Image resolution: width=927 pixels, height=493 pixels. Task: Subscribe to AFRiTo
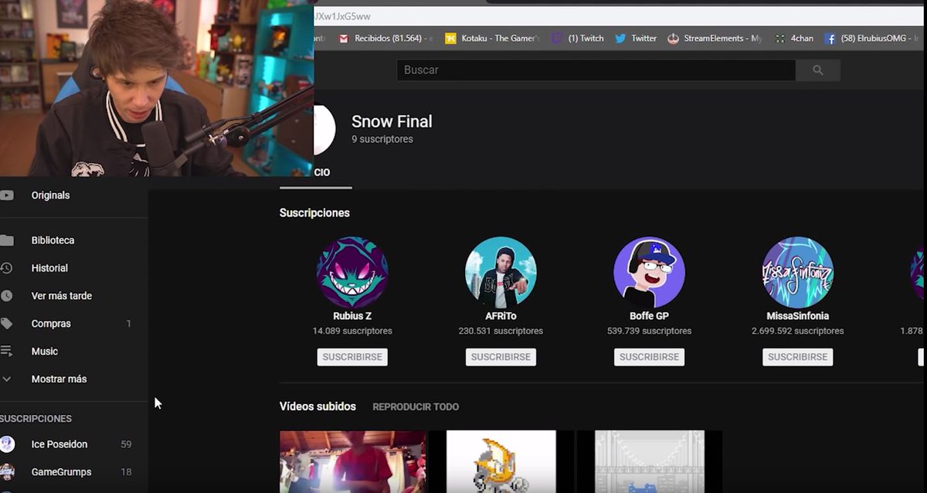[501, 357]
